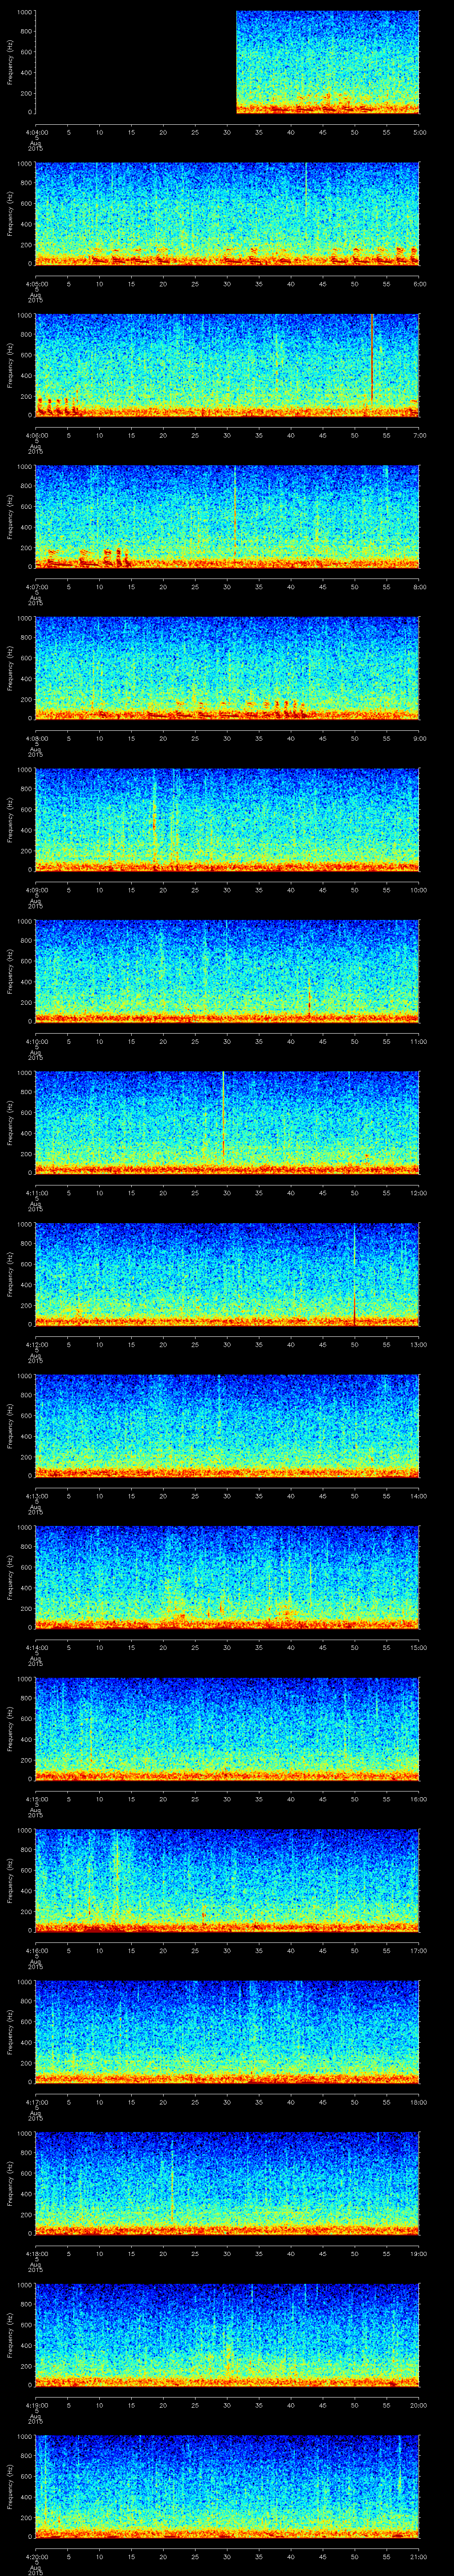
Task: Click the spectrogram panel starting at 4:13:00
Action: (227, 1425)
